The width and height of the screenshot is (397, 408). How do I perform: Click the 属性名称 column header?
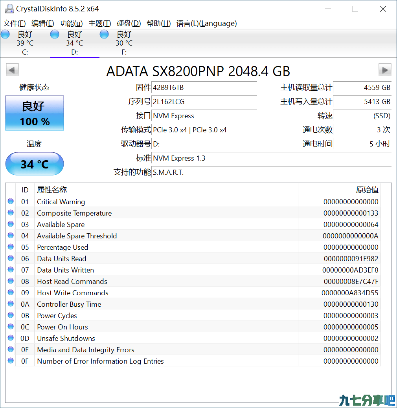pyautogui.click(x=166, y=190)
